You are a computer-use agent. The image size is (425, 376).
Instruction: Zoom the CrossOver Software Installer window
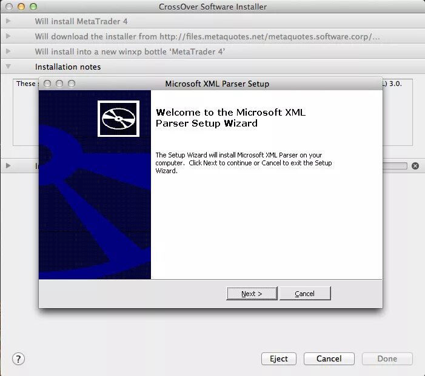coord(33,7)
